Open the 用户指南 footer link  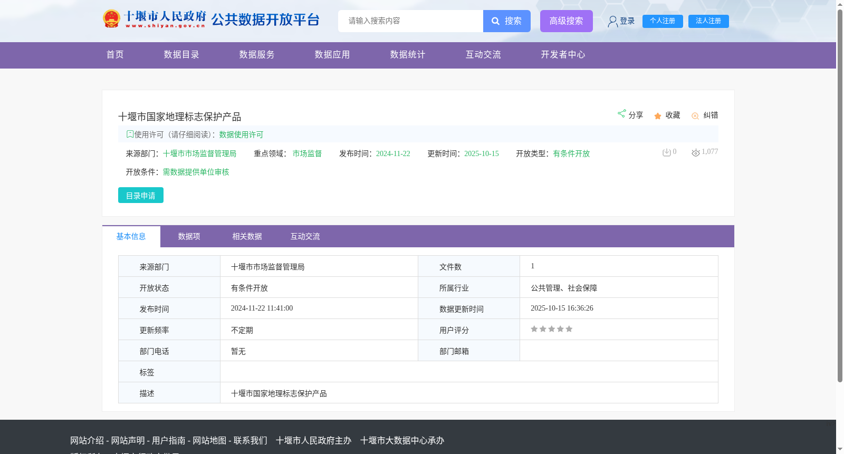coord(169,440)
